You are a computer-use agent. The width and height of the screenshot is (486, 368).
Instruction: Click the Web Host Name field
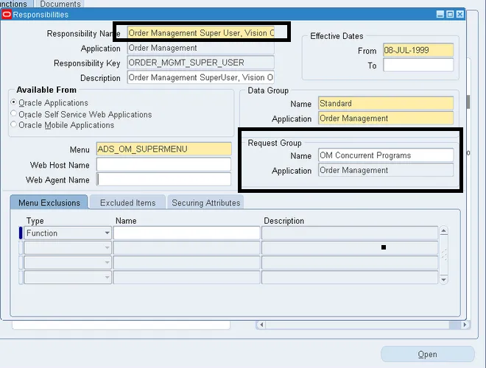coord(164,164)
